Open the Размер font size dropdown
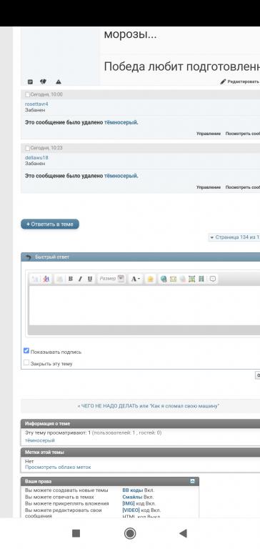This screenshot has width=260, height=549. point(111,279)
